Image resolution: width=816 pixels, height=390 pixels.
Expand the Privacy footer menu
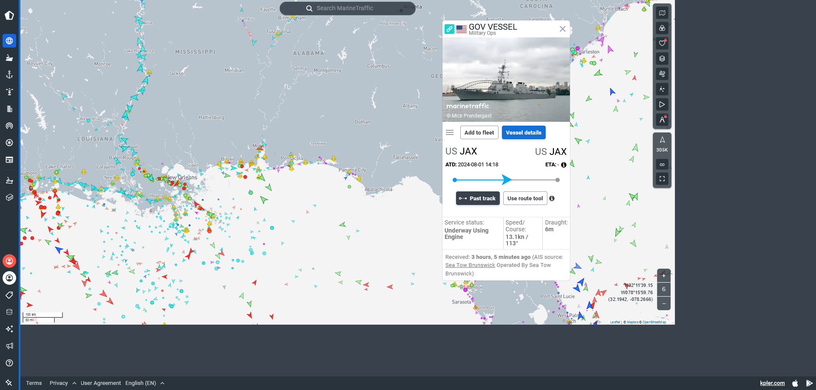coord(63,383)
